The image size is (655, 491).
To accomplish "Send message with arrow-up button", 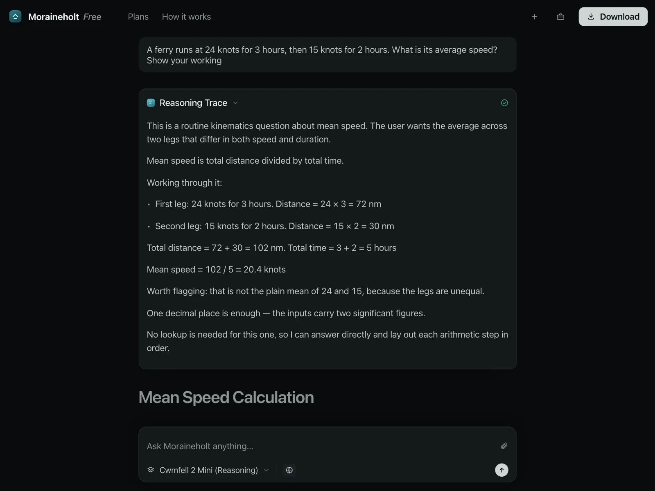I will tap(501, 470).
